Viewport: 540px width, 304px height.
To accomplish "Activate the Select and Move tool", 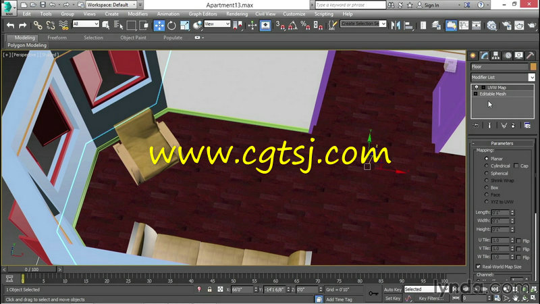I will click(159, 25).
